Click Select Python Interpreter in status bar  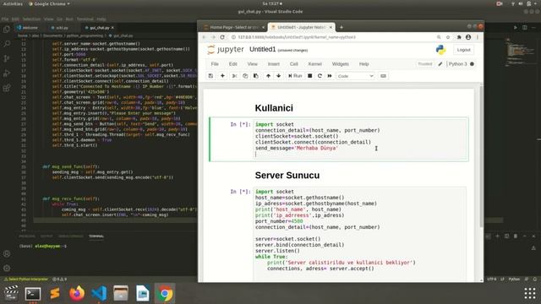tap(26, 280)
